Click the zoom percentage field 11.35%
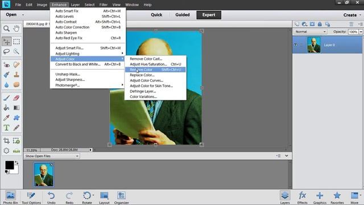Viewport: 364px width, 205px height. click(32, 150)
